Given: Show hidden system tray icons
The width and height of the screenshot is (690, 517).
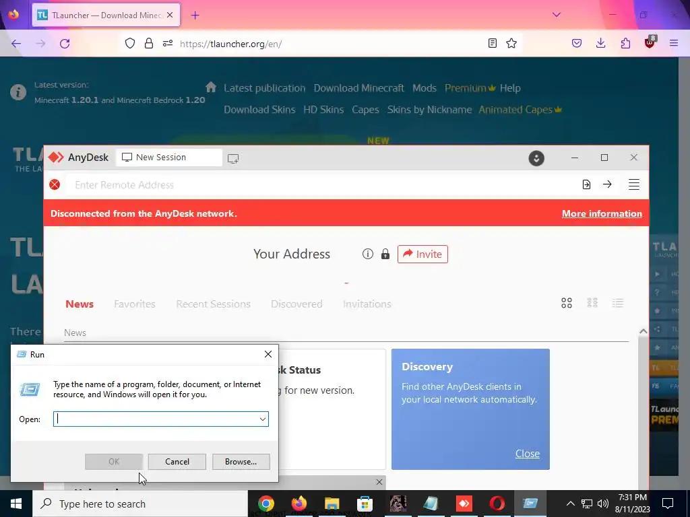Looking at the screenshot, I should tap(570, 504).
